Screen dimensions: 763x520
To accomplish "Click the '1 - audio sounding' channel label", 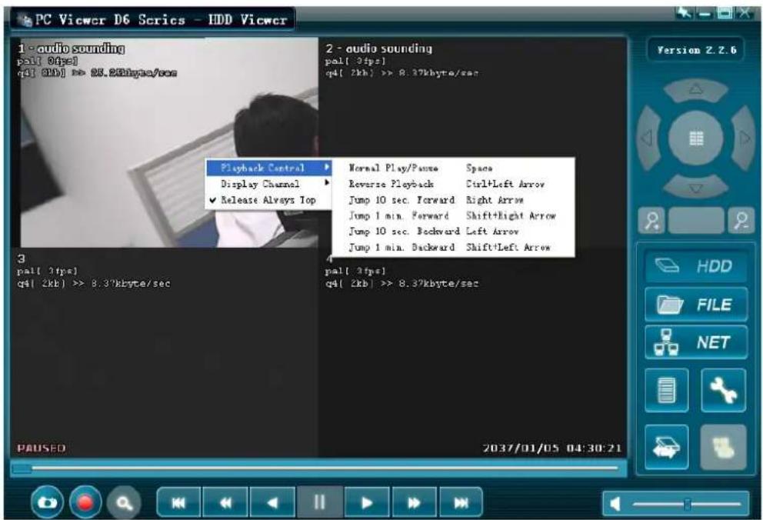I will click(x=71, y=48).
